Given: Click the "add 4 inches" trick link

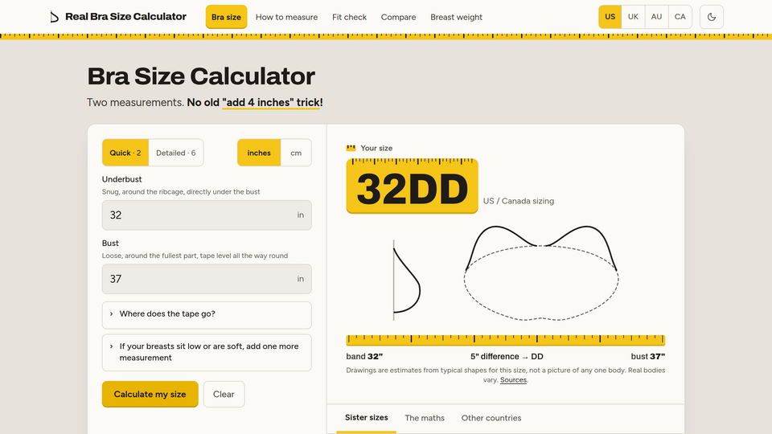Looking at the screenshot, I should (x=273, y=102).
